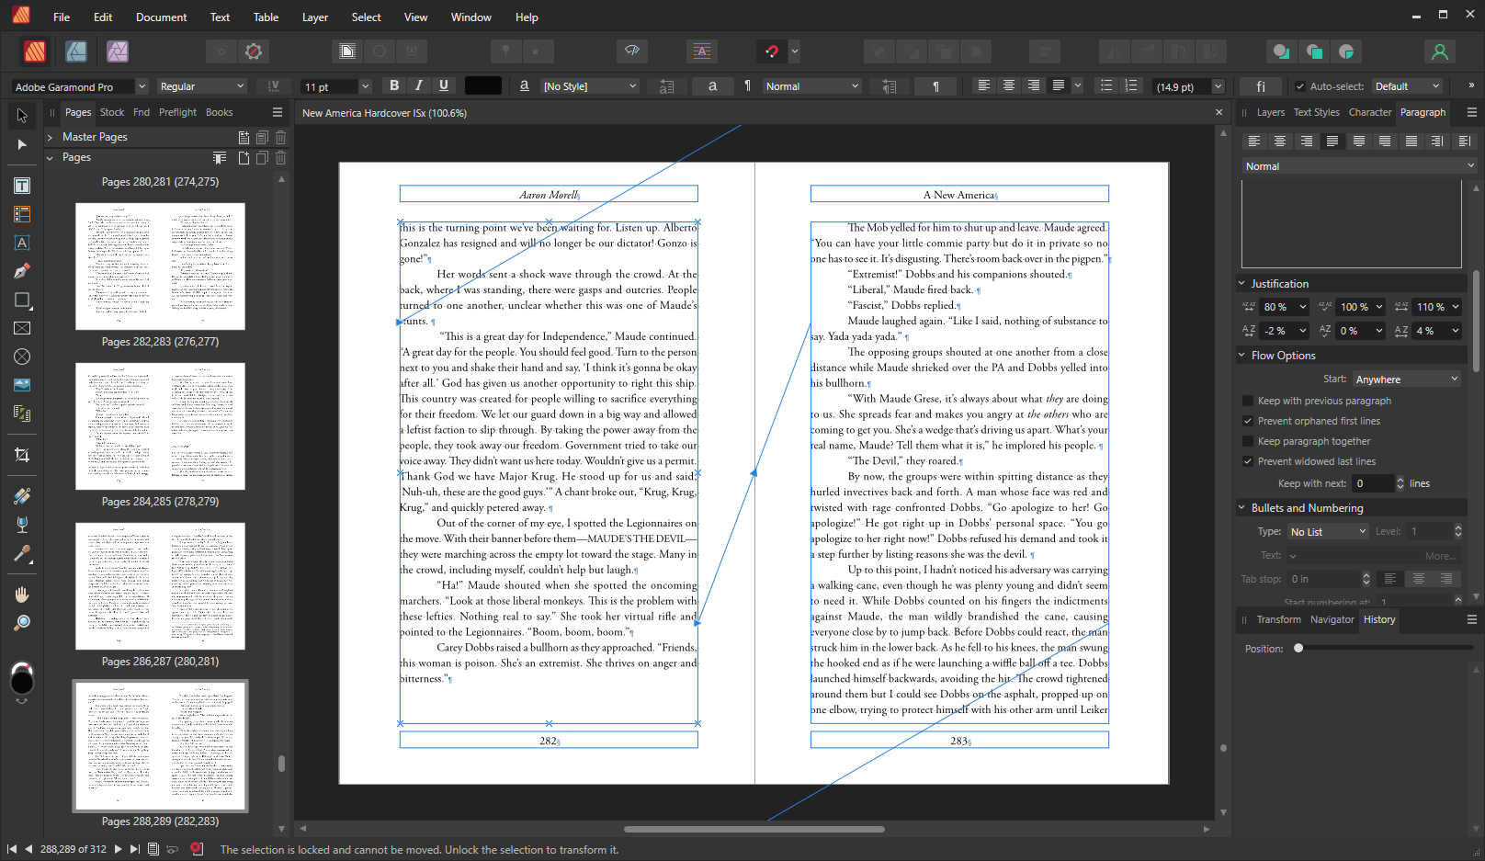Switch to the Character tab
The height and width of the screenshot is (861, 1485).
click(1369, 112)
